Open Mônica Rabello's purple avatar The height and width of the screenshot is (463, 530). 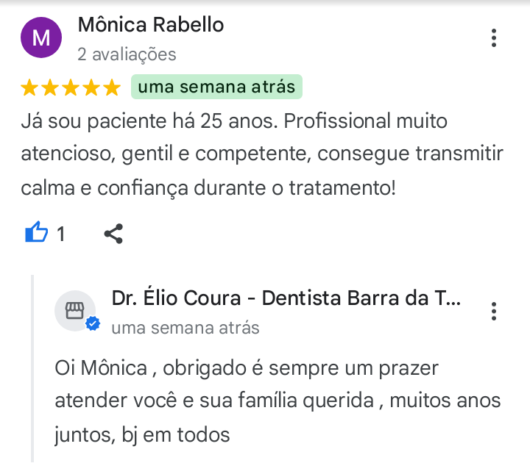(x=41, y=37)
